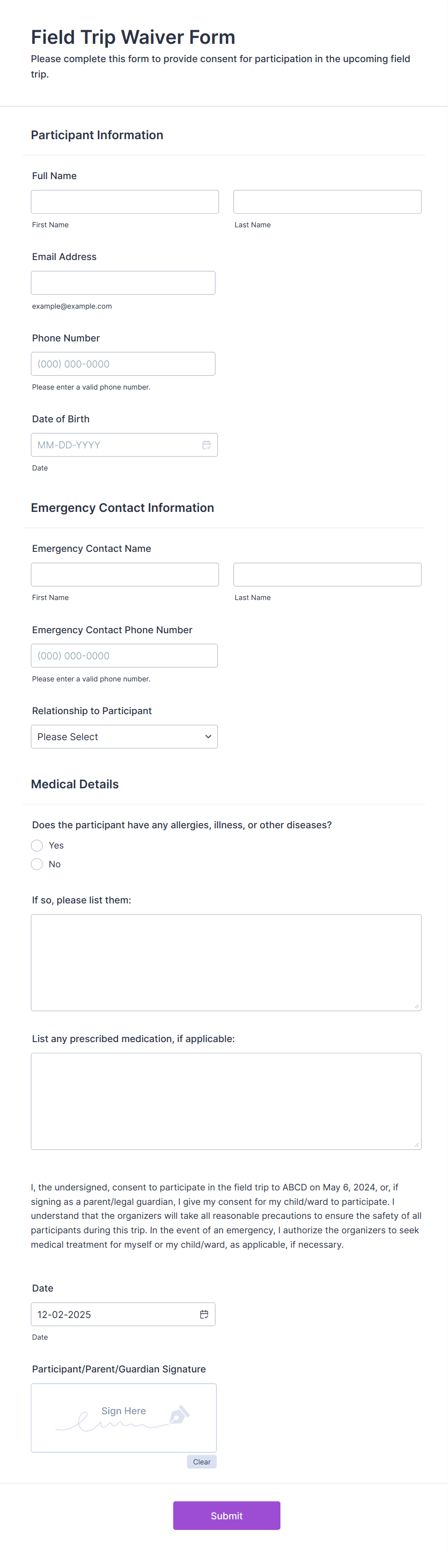Click the Last Name field under Full Name
The height and width of the screenshot is (1554, 448).
[327, 201]
